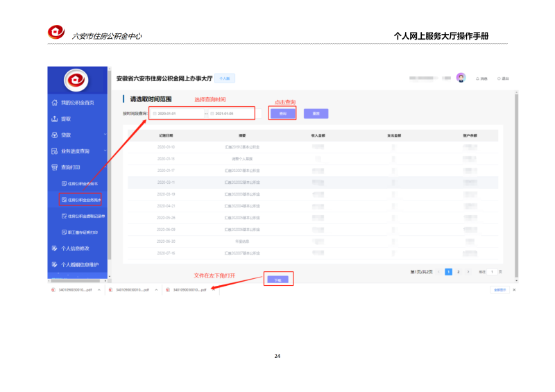Click the 查询 query button
The height and width of the screenshot is (392, 555).
[282, 114]
